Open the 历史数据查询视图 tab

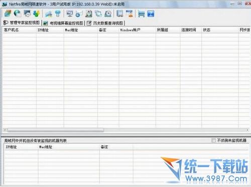point(105,23)
